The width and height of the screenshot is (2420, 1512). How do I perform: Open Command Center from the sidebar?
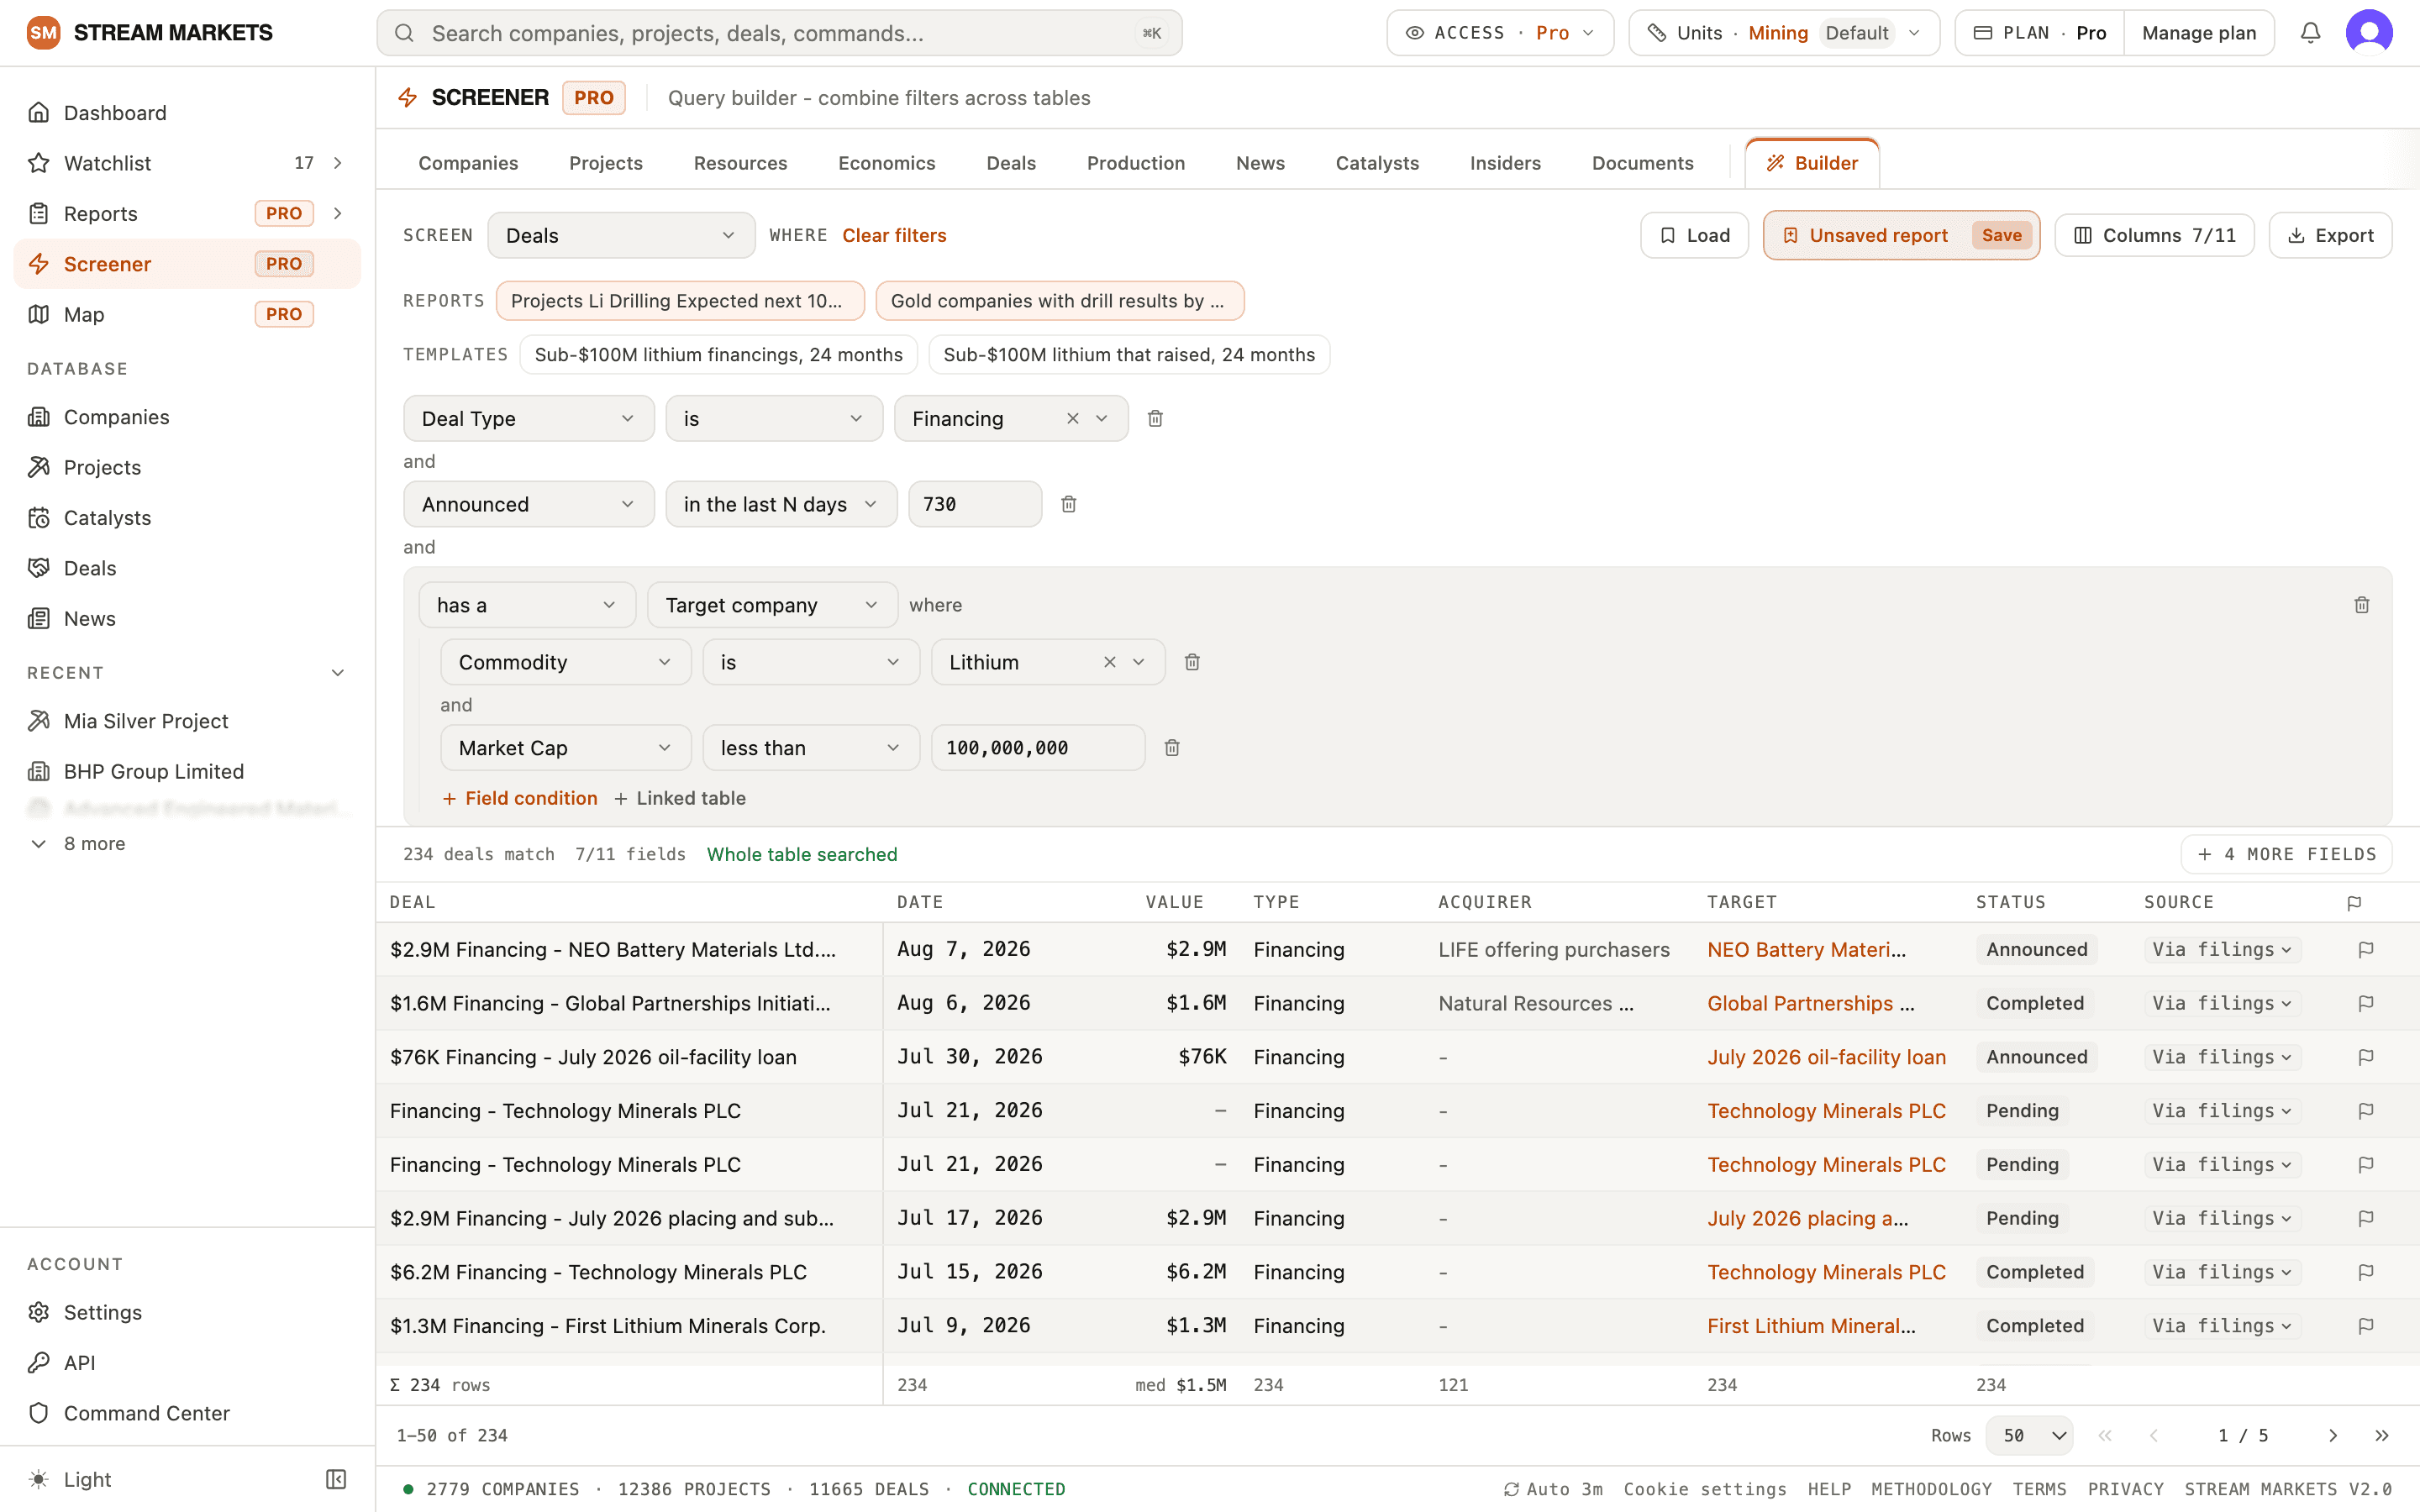(187, 1413)
